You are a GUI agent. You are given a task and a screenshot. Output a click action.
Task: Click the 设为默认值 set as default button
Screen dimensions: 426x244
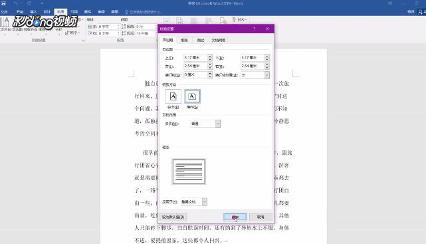[x=173, y=217]
